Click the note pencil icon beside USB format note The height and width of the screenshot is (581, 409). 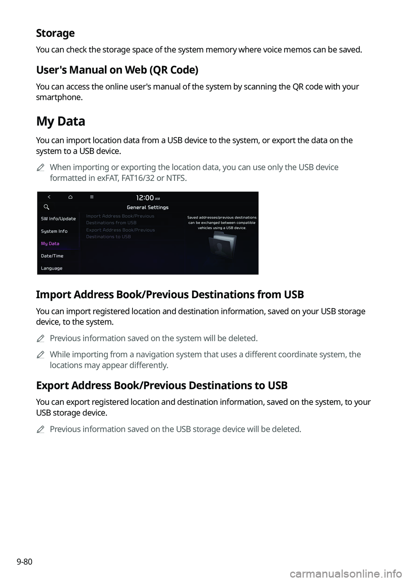click(40, 168)
